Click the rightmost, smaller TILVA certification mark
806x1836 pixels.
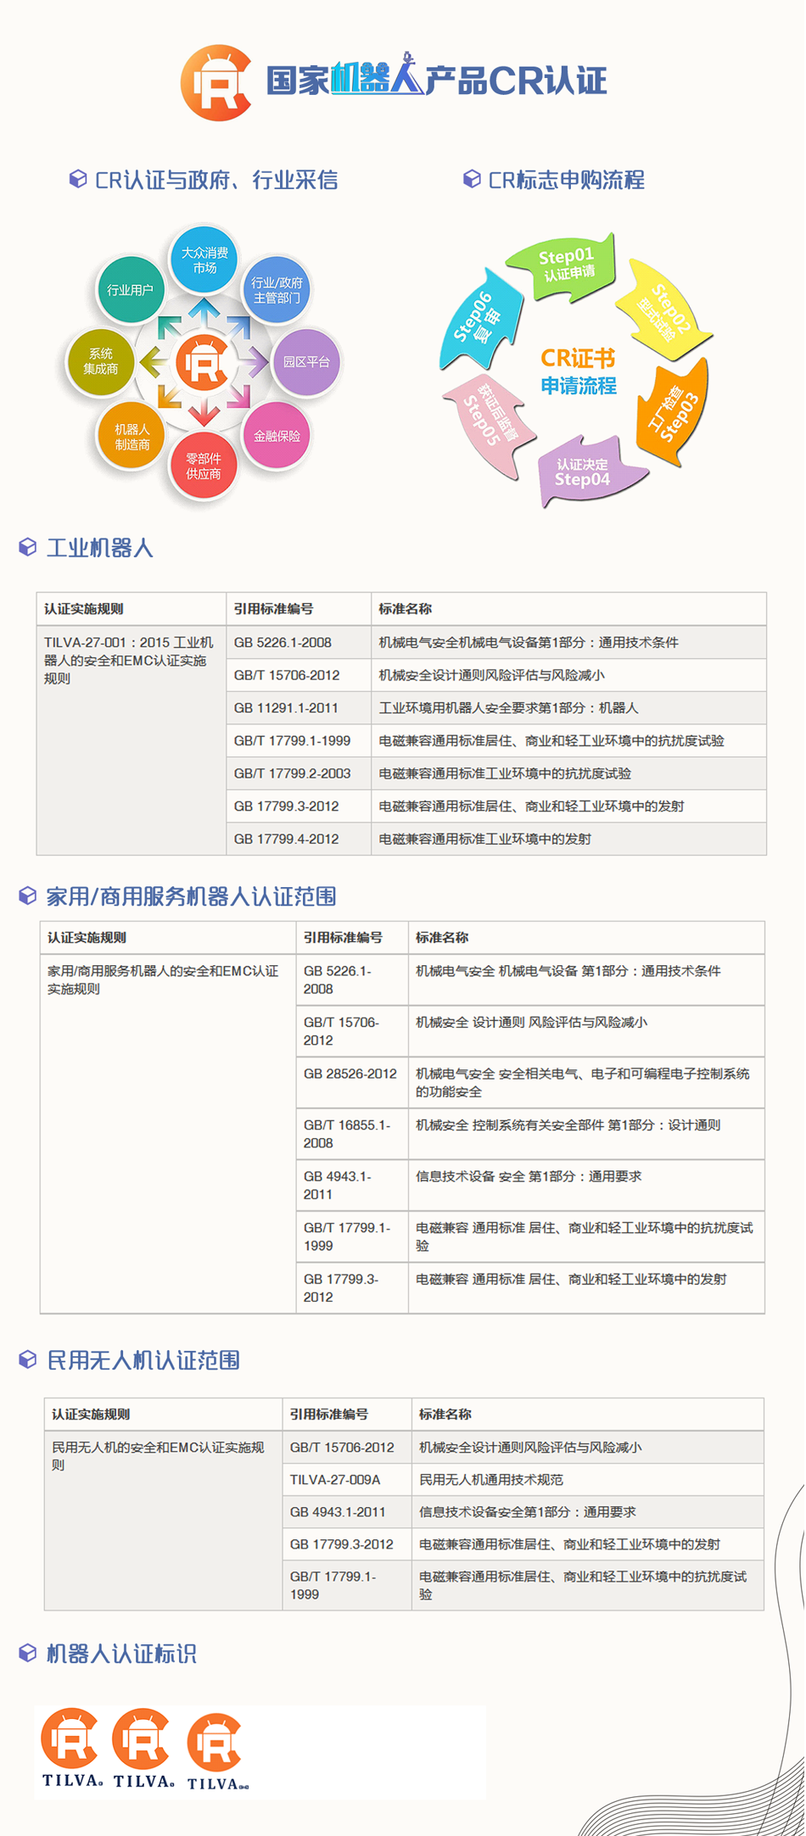[217, 1752]
